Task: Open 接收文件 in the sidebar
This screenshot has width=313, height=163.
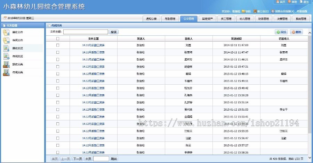Action: 18,32
